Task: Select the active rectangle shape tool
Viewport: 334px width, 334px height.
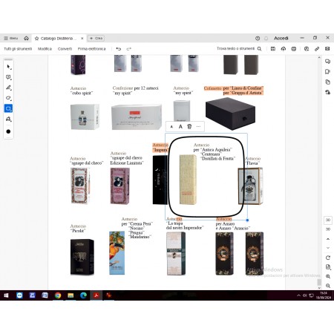Action: click(x=9, y=108)
